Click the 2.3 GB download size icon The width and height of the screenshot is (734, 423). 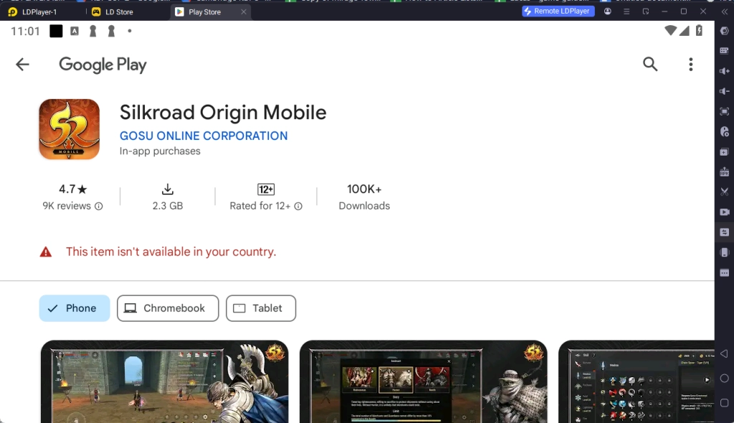tap(168, 189)
